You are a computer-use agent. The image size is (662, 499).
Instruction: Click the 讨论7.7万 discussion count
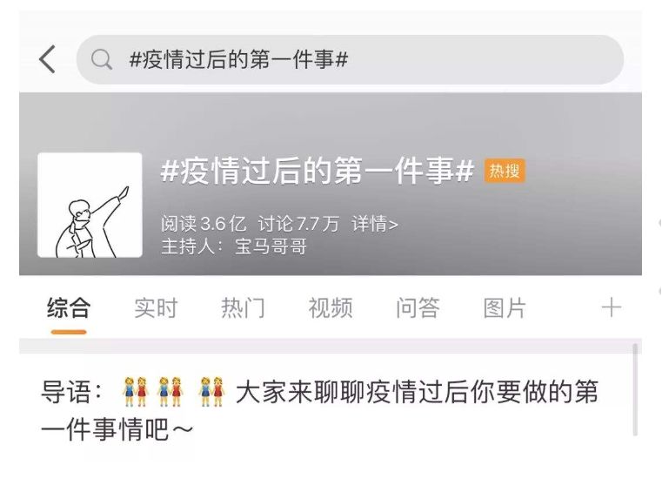point(298,224)
